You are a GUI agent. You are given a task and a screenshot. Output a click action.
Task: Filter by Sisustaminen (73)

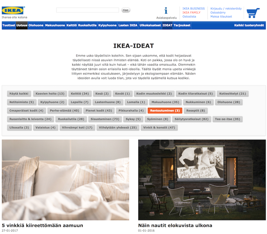(x=105, y=119)
